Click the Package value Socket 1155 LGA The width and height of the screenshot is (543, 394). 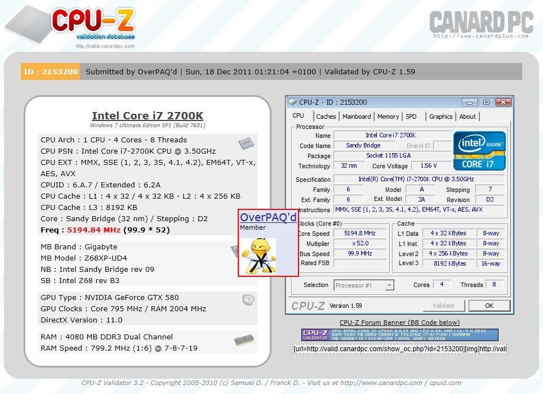392,155
